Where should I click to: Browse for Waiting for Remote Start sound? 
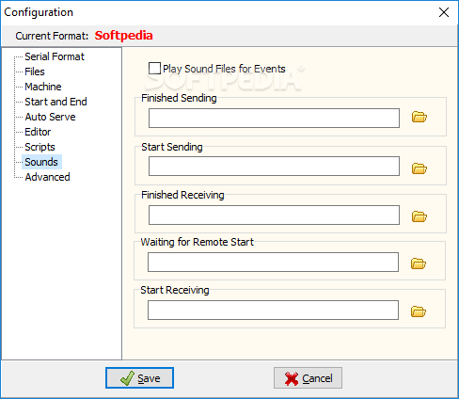click(x=419, y=263)
